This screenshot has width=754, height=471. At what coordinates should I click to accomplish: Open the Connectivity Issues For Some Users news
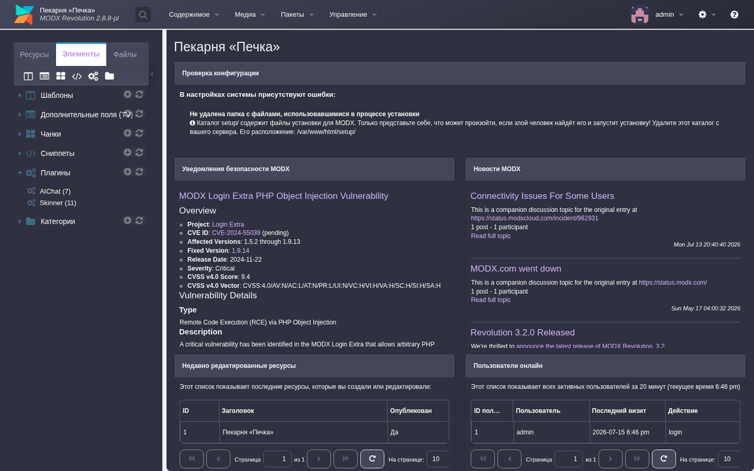pos(542,196)
